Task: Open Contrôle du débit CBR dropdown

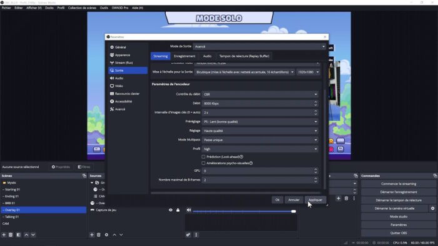Action: [260, 94]
